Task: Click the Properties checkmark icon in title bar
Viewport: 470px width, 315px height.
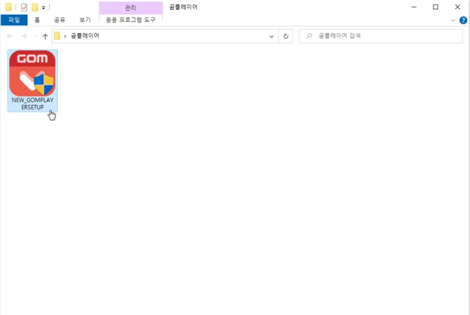Action: click(x=24, y=7)
